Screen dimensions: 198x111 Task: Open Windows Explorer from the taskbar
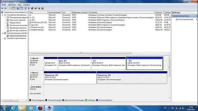coord(22,108)
